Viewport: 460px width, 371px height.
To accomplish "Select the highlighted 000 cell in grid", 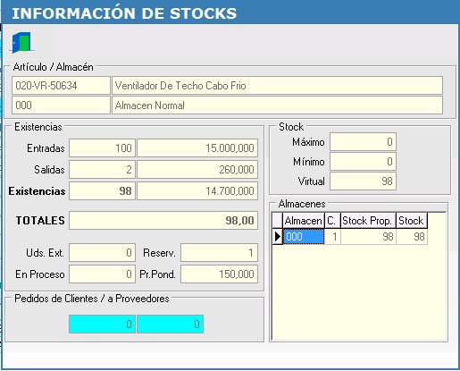I will [x=304, y=237].
